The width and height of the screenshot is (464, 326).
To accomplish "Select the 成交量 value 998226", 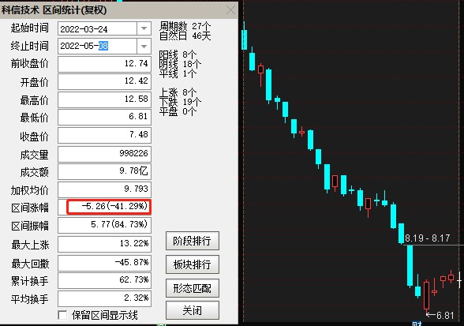I will (104, 154).
